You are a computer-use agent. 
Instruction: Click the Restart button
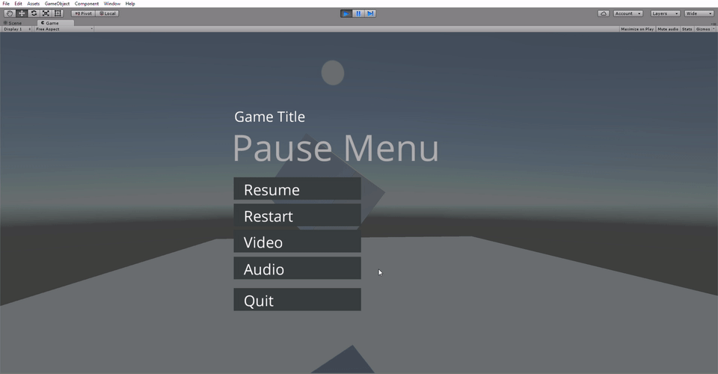pos(297,215)
